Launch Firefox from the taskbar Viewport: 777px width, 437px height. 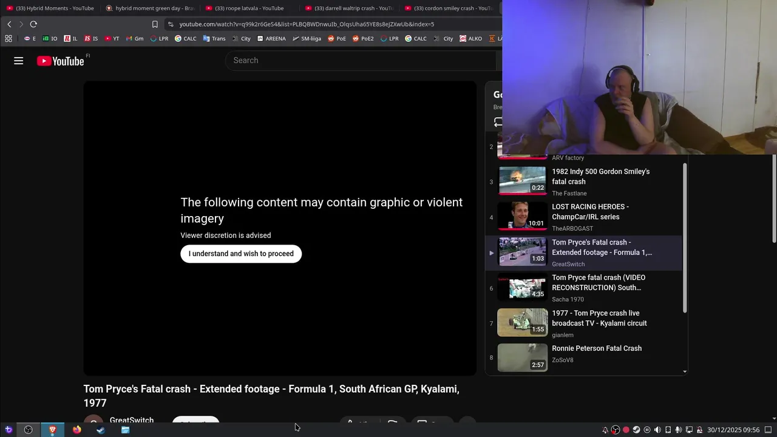(76, 430)
